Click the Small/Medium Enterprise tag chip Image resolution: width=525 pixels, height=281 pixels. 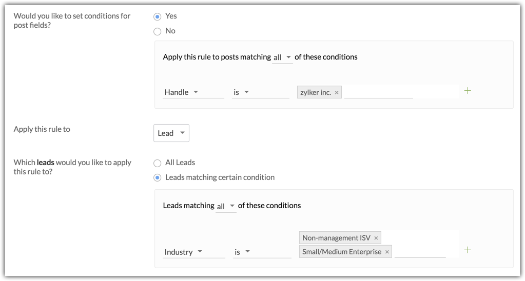[x=341, y=252]
